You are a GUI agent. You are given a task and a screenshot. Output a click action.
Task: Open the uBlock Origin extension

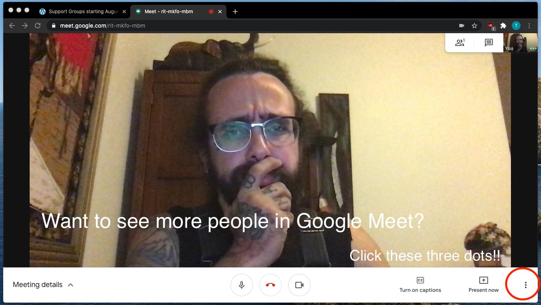491,26
